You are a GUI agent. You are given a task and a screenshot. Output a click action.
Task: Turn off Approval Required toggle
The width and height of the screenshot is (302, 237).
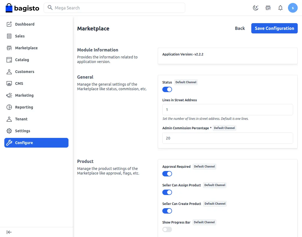coord(167,173)
